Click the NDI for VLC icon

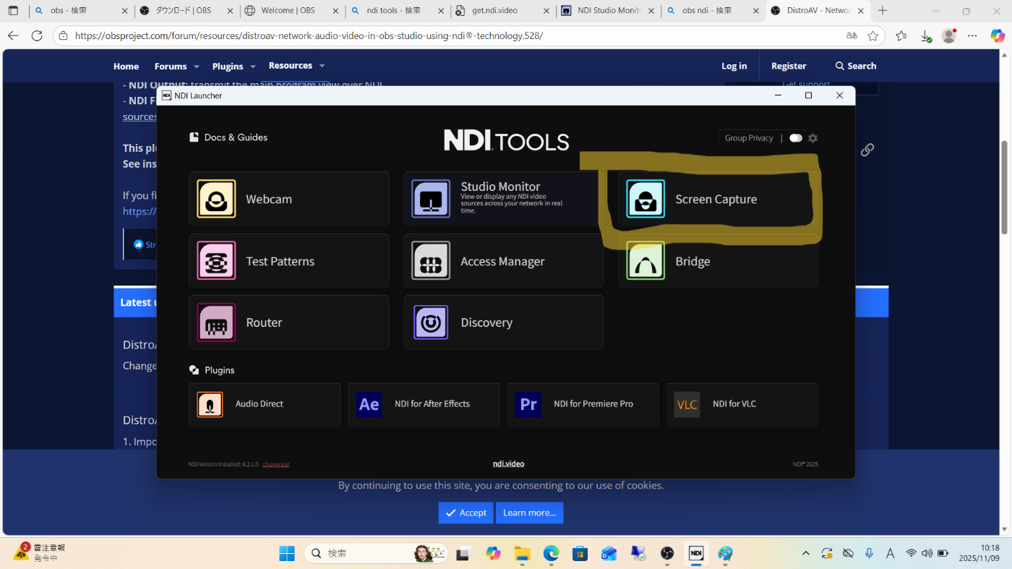coord(687,404)
